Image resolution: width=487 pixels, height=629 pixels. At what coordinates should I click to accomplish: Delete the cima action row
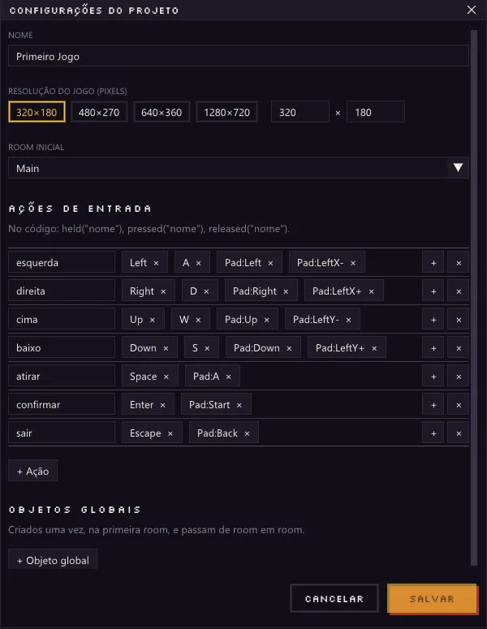[x=459, y=320]
